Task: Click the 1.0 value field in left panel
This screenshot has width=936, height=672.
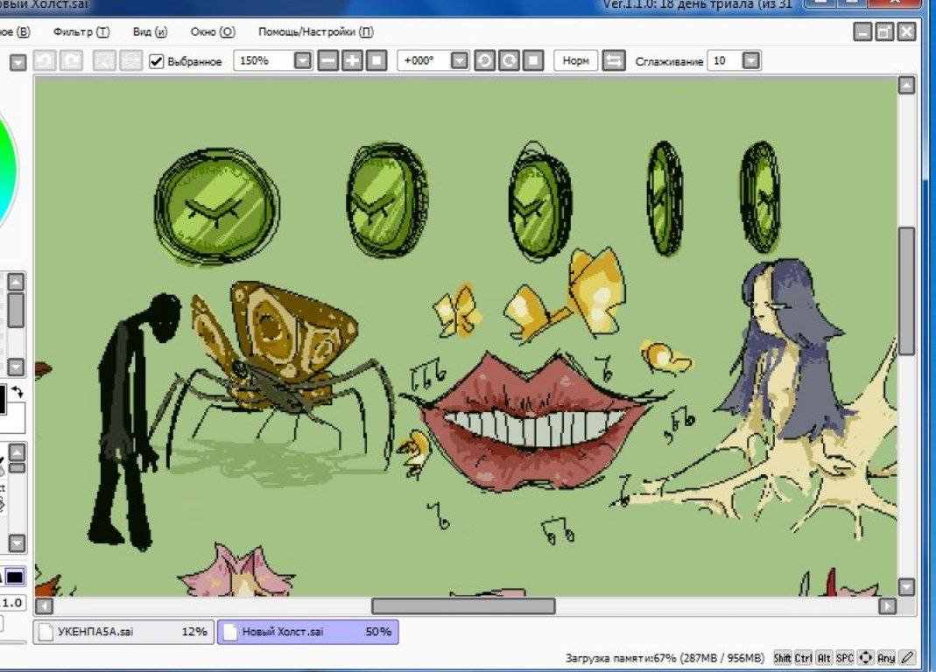Action: (12, 603)
